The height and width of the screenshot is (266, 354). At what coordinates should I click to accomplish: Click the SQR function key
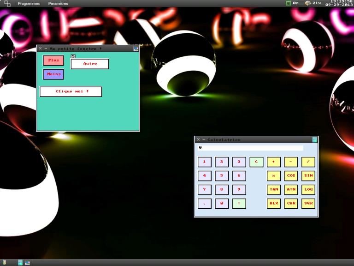coord(308,203)
